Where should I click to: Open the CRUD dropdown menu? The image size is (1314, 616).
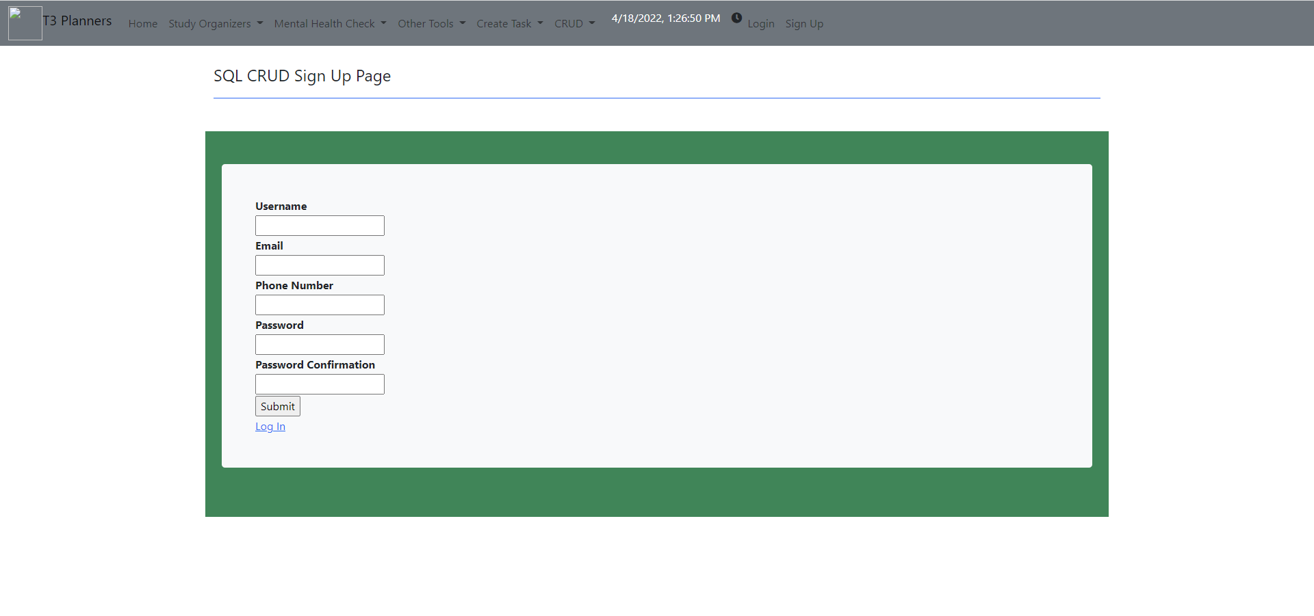[x=575, y=23]
